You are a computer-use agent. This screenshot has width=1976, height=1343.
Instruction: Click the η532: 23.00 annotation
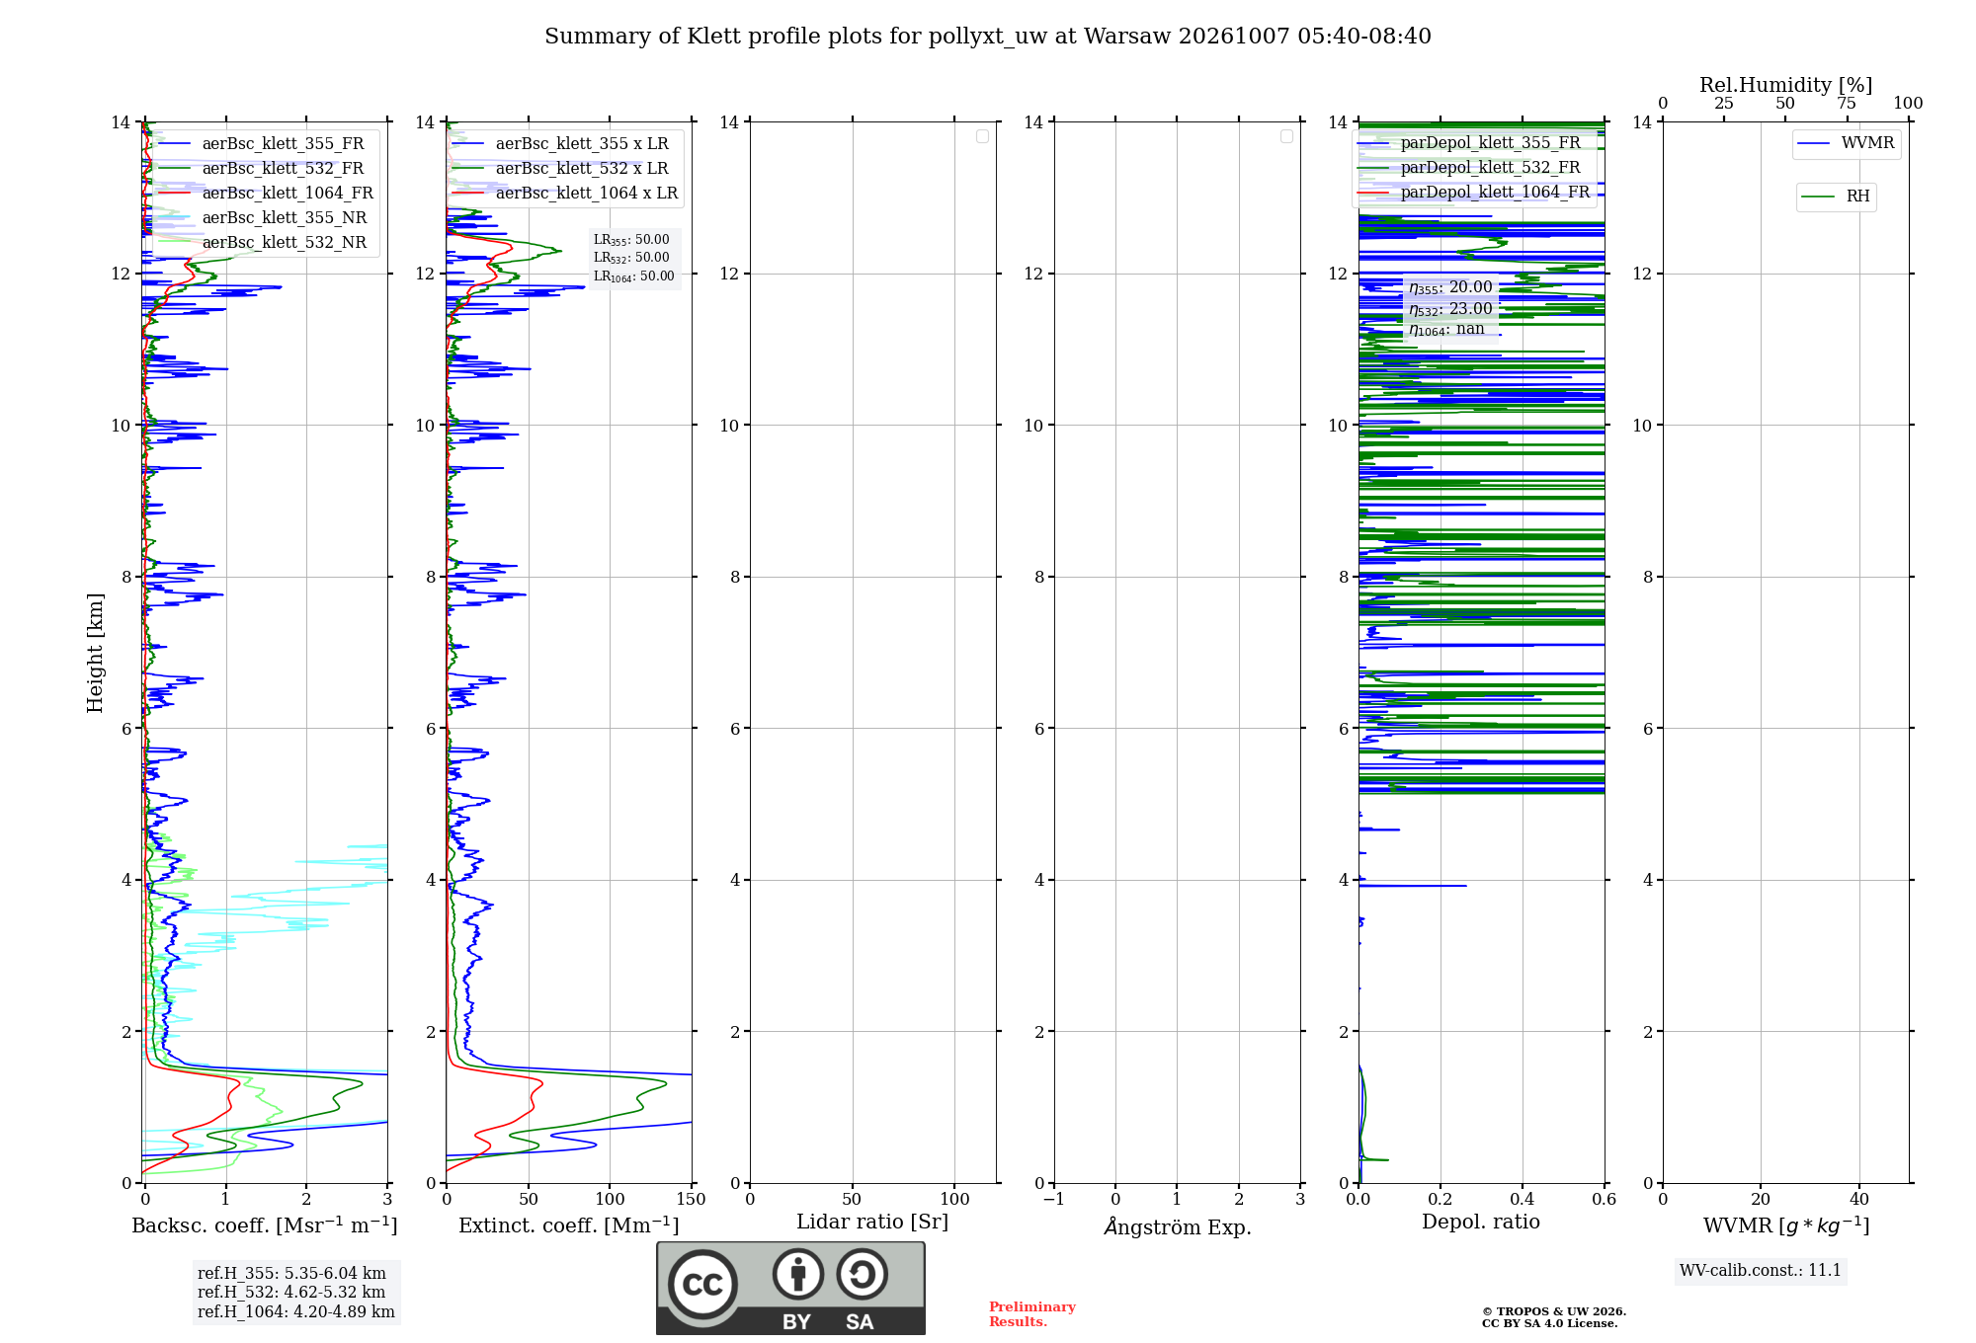[1450, 309]
